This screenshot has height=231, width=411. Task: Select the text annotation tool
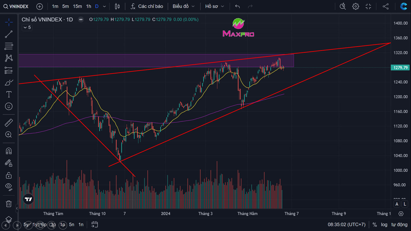click(9, 94)
